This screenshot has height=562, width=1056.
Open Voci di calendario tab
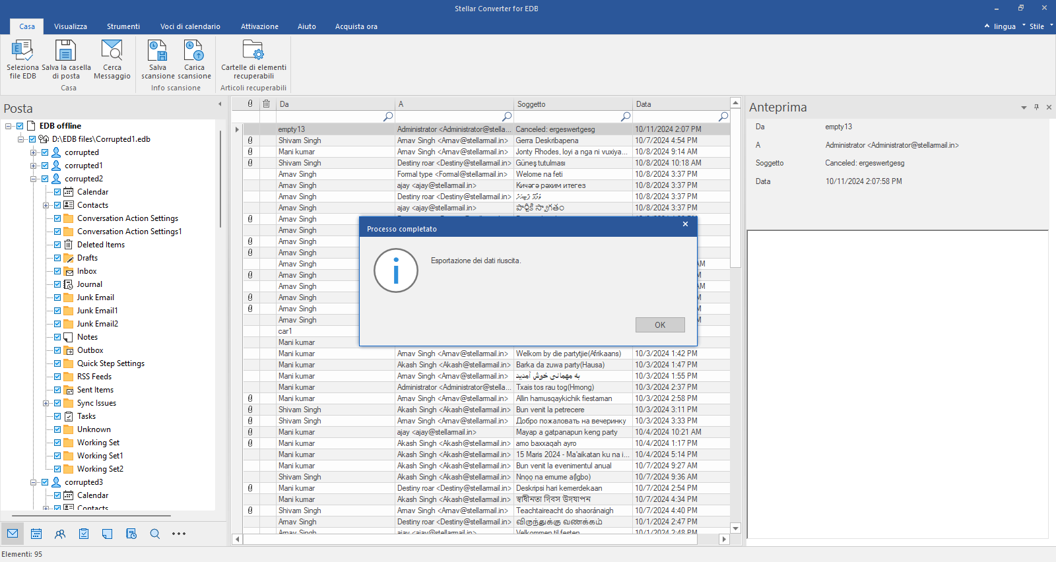pos(190,26)
